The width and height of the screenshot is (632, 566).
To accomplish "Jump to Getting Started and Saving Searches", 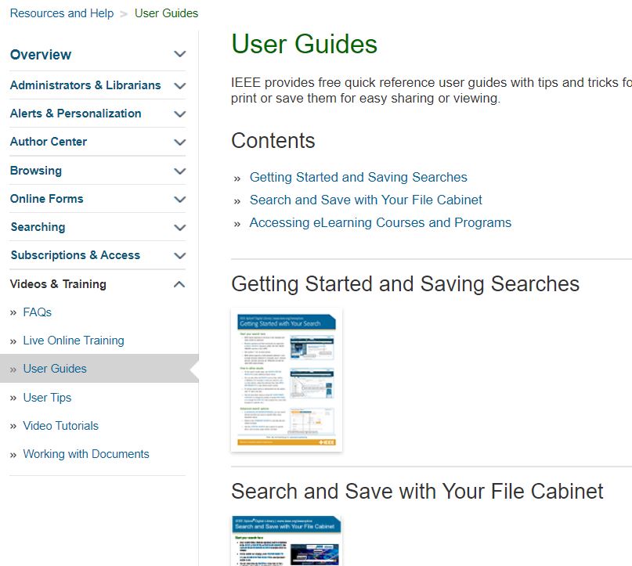I will pos(359,177).
